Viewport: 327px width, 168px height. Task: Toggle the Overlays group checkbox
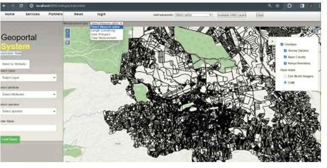pos(282,44)
